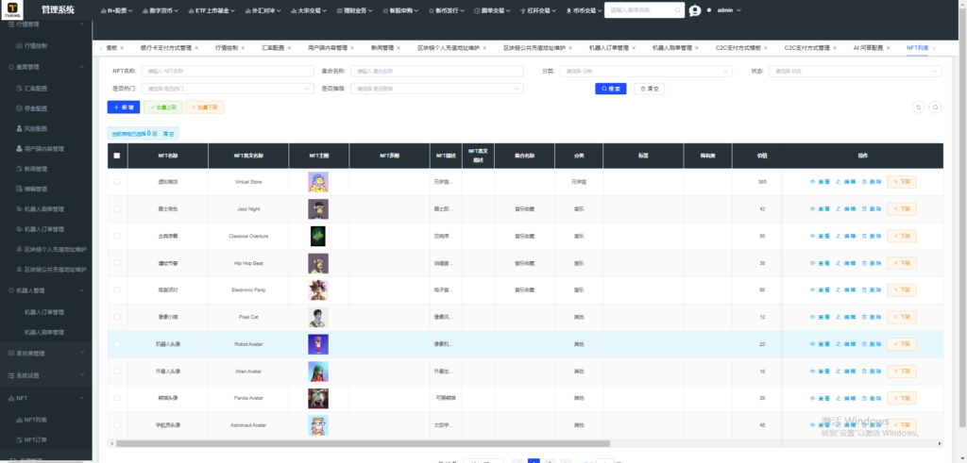Toggle the select-all checkbox in table header
The image size is (967, 463).
point(117,156)
